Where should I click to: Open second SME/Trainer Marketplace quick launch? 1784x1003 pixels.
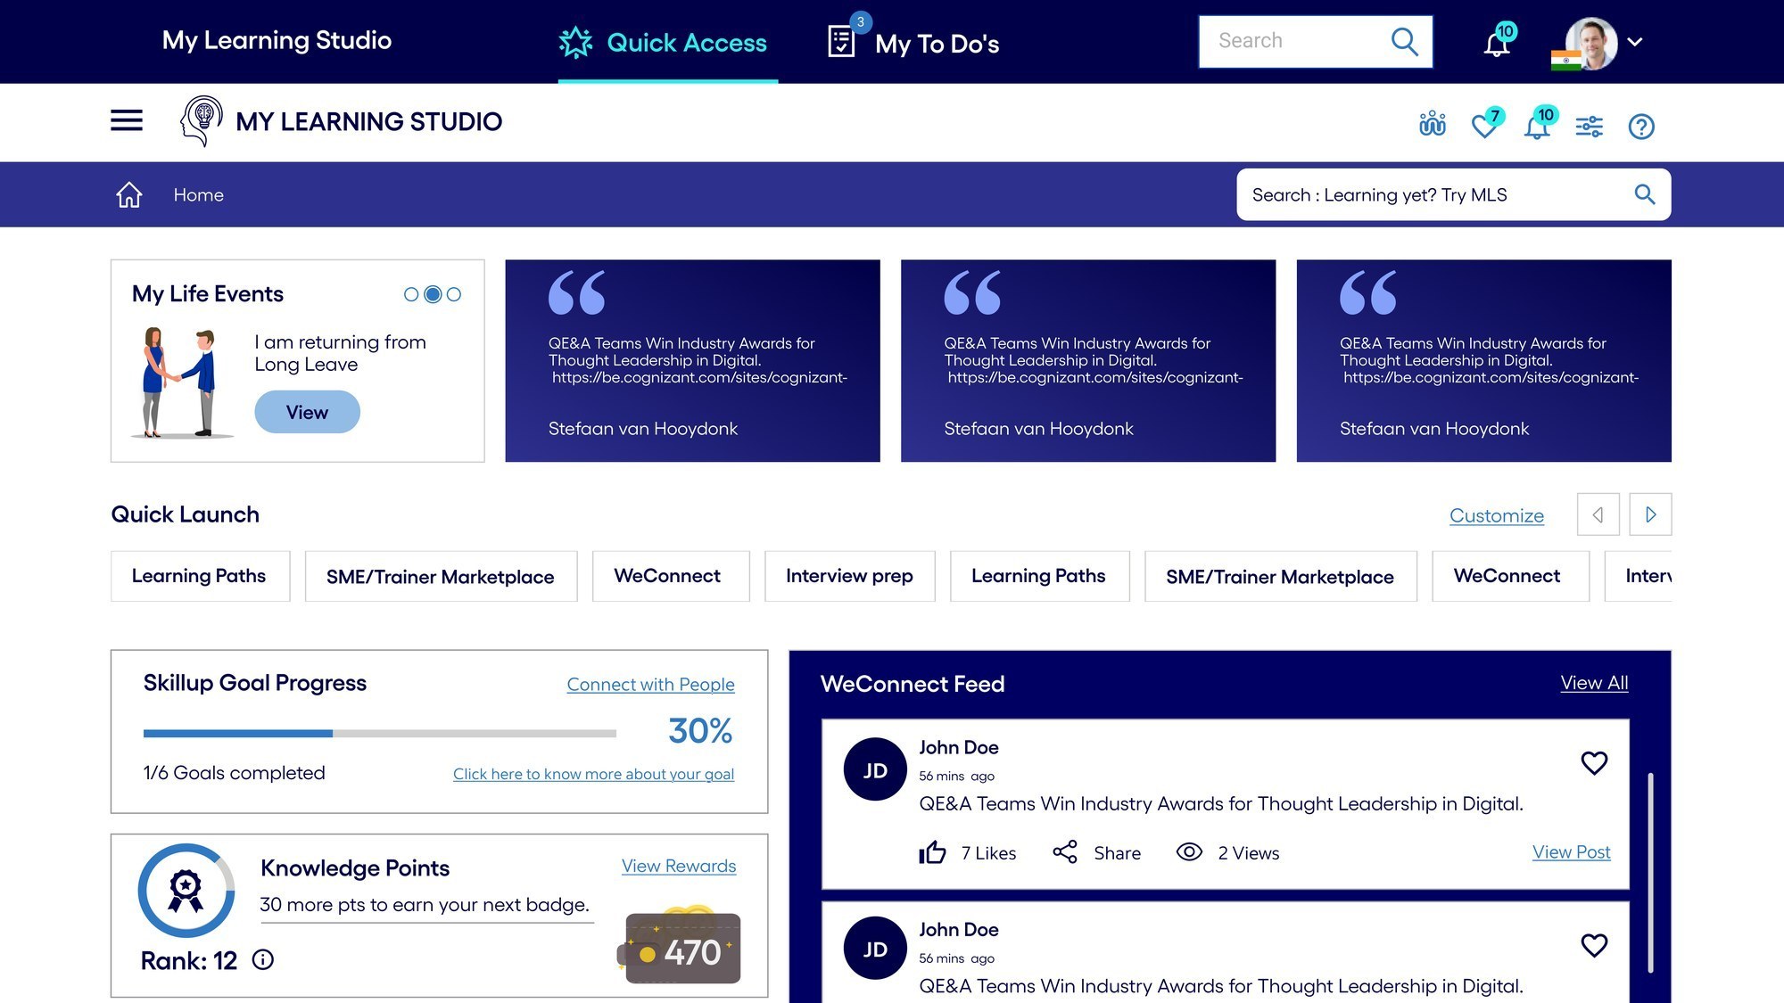[x=1280, y=576]
